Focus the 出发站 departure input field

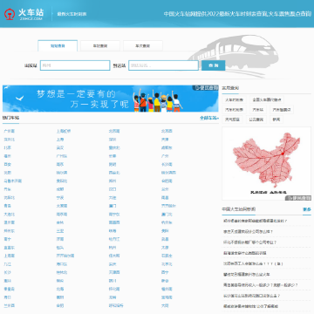(x=75, y=65)
